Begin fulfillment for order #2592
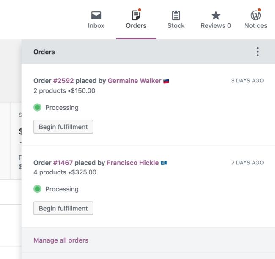Screen dimensions: 275x259 pyautogui.click(x=63, y=127)
